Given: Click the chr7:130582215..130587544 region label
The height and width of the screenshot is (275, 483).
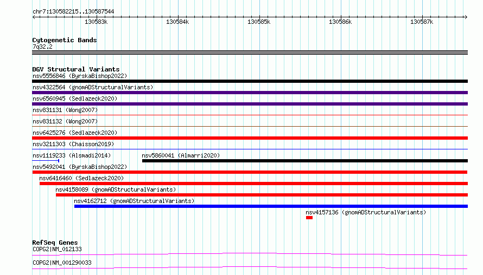Looking at the screenshot, I should (x=73, y=12).
